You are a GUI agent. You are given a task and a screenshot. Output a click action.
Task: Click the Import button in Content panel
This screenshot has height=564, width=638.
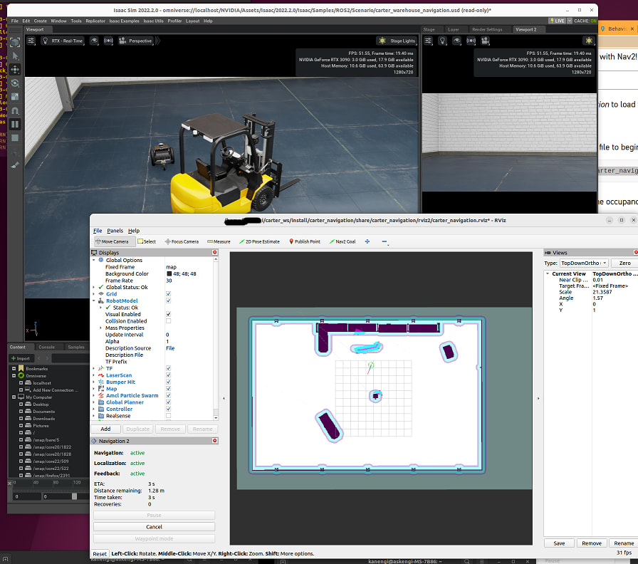click(x=21, y=358)
